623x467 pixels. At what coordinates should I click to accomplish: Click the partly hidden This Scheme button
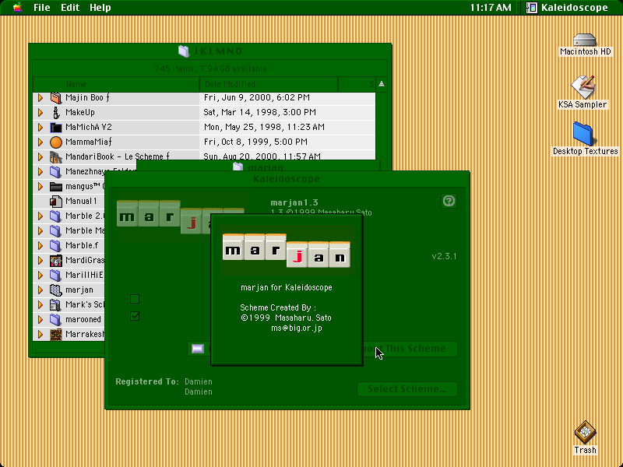(x=410, y=349)
